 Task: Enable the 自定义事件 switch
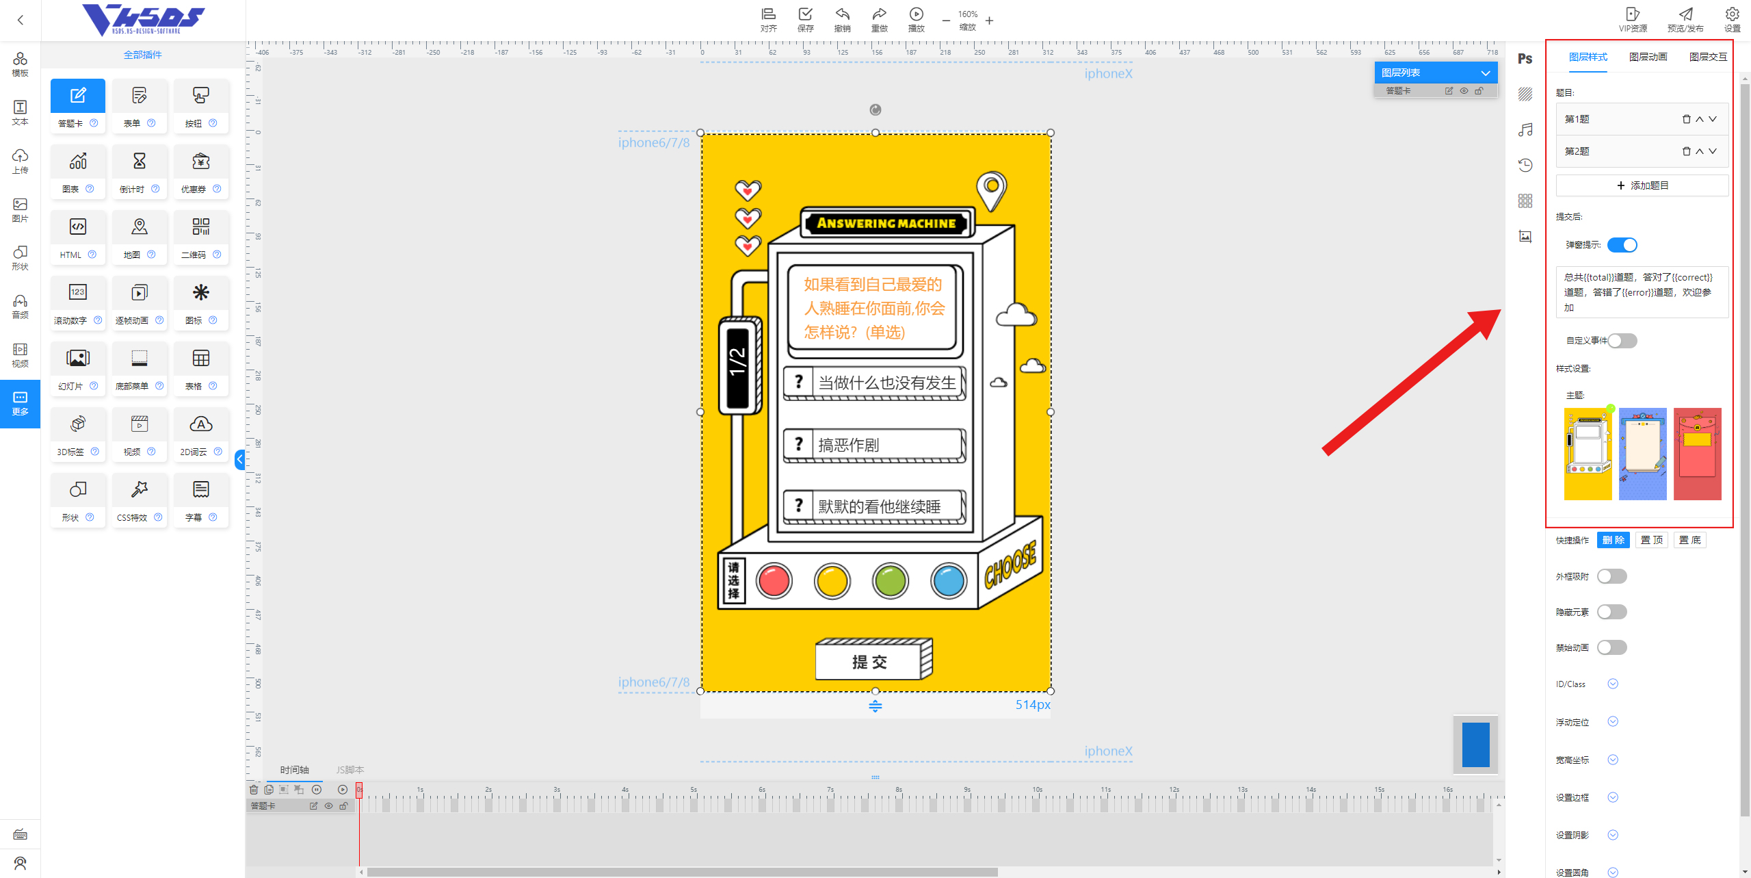click(x=1622, y=341)
